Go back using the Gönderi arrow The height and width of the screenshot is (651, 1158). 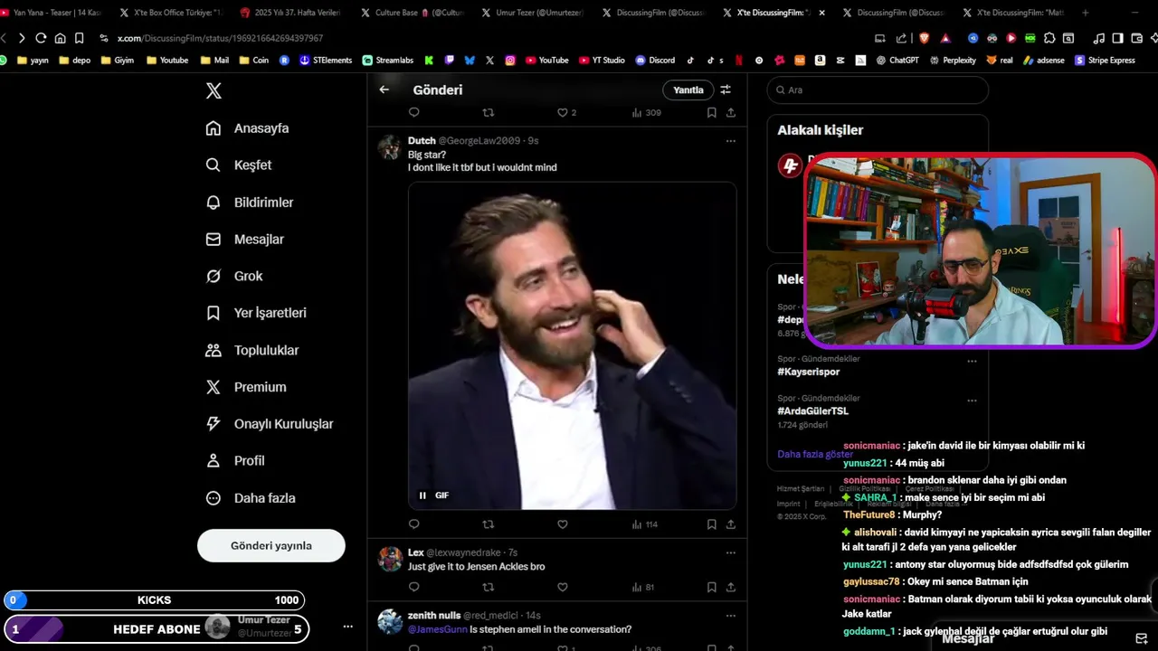coord(384,90)
